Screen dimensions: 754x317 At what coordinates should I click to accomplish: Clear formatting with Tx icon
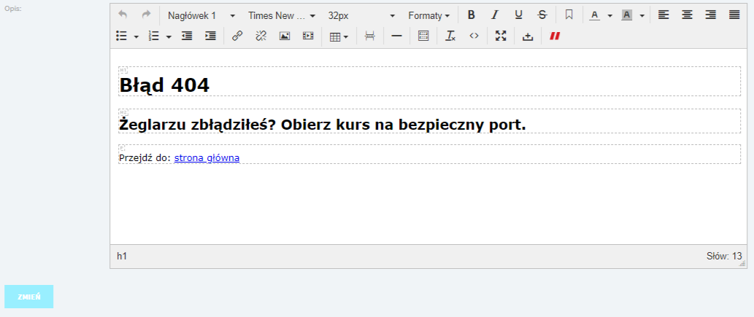click(450, 36)
